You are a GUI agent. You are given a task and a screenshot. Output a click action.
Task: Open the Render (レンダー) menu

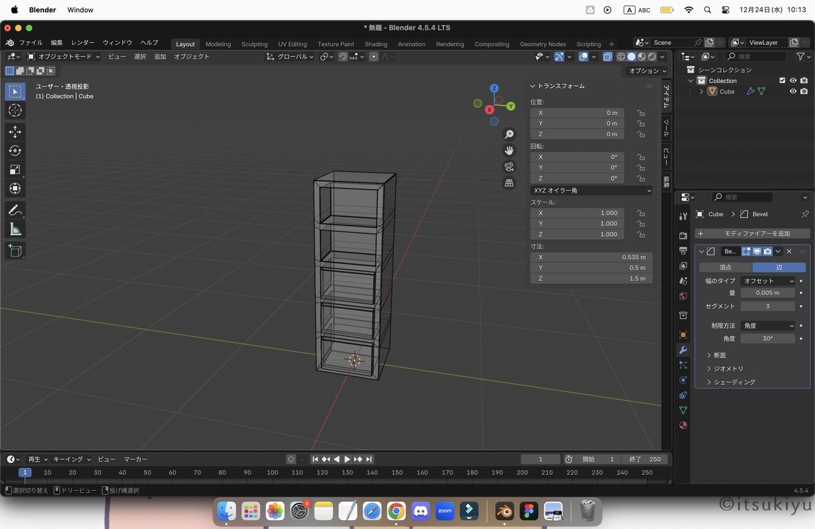click(83, 43)
